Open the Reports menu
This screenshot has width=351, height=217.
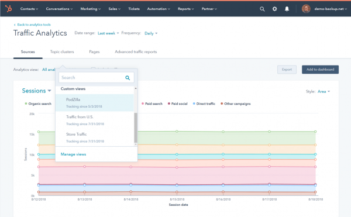(186, 9)
